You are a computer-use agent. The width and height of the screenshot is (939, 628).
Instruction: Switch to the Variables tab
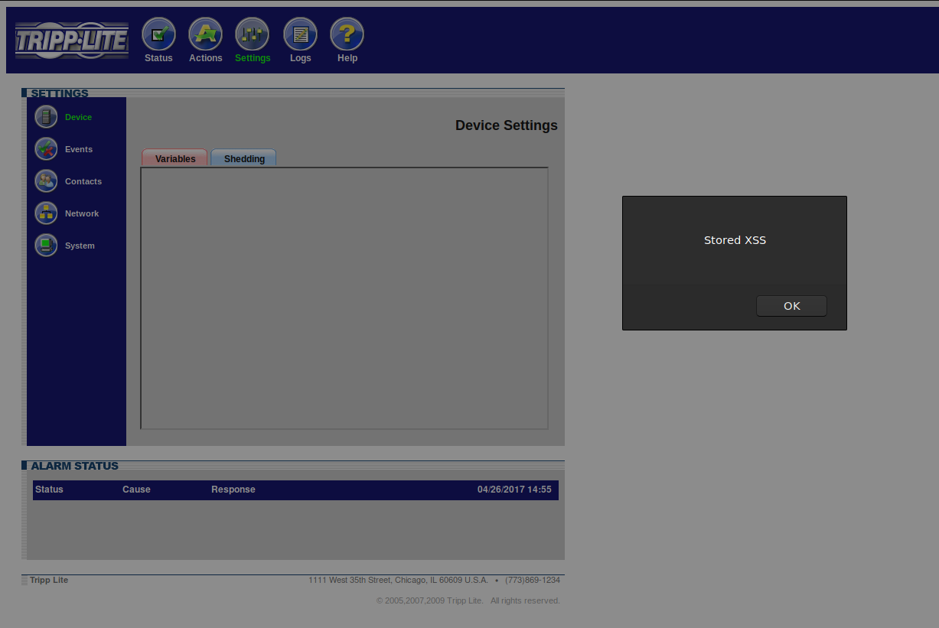174,158
